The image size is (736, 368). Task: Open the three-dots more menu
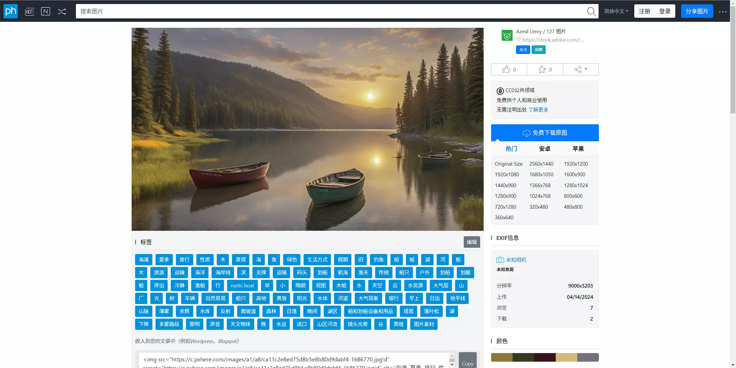pos(722,12)
